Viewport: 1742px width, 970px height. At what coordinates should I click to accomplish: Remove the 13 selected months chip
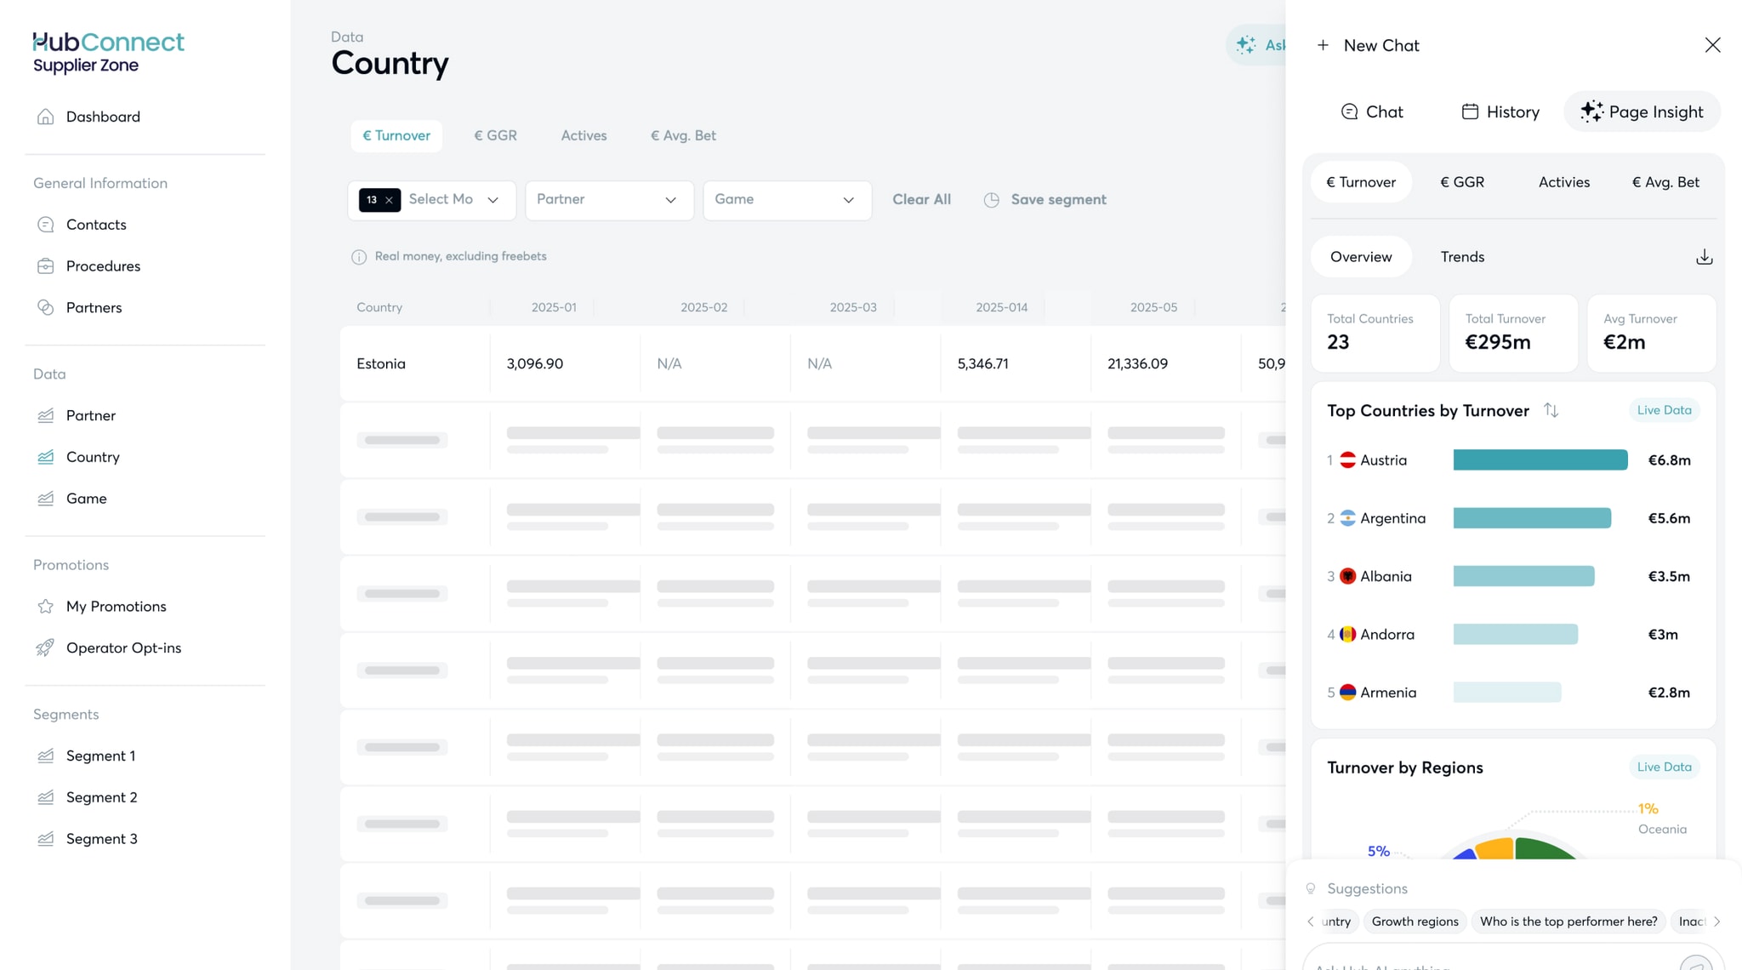(389, 200)
